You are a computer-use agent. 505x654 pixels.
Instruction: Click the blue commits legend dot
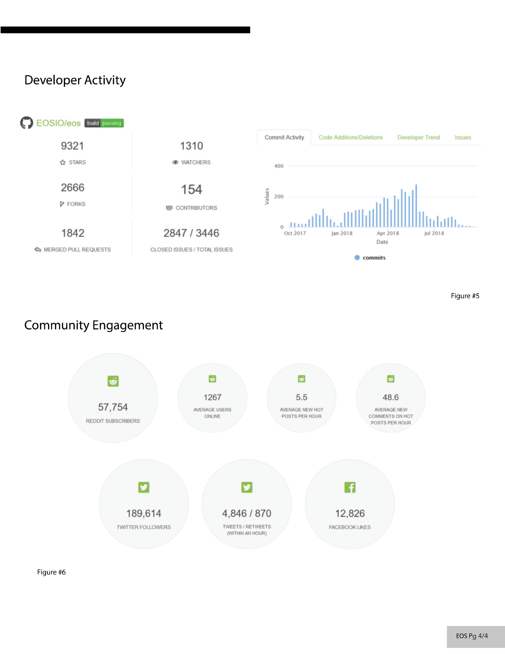tap(357, 257)
